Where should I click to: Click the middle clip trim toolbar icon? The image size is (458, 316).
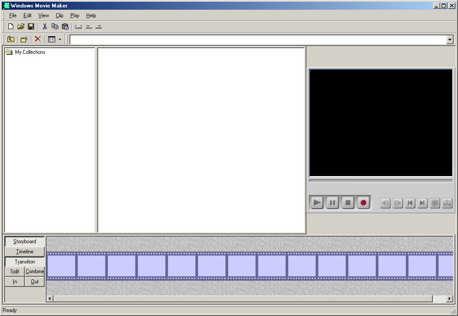(89, 27)
